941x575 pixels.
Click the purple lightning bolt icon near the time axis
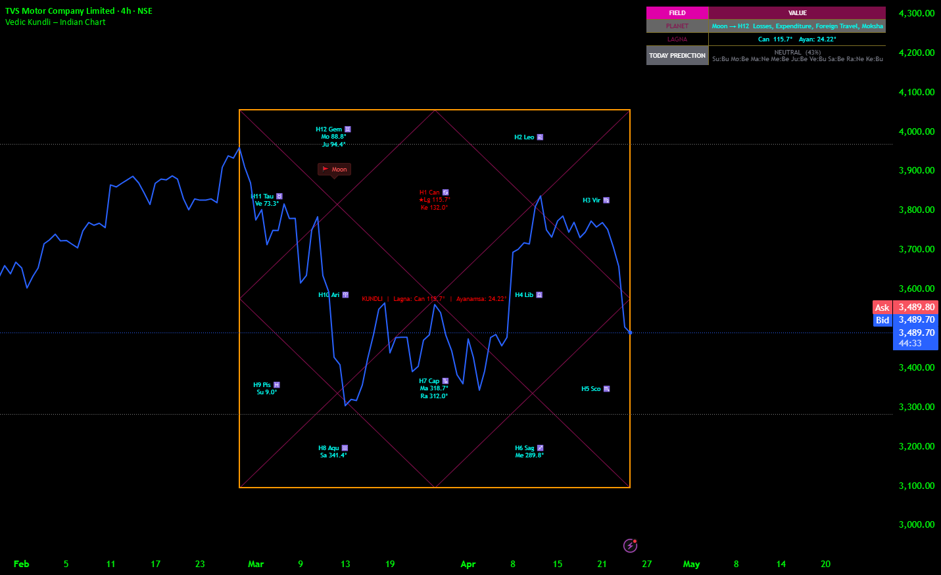click(630, 545)
